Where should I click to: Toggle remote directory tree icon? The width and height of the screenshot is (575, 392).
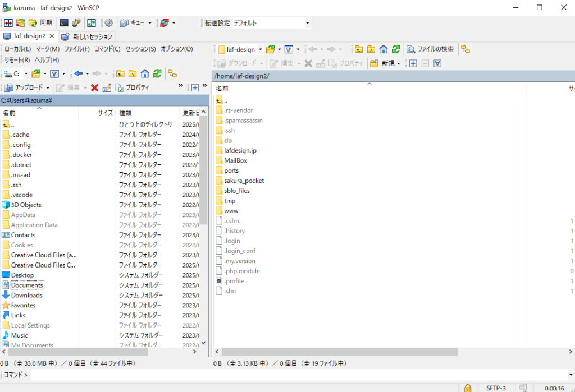pyautogui.click(x=466, y=49)
